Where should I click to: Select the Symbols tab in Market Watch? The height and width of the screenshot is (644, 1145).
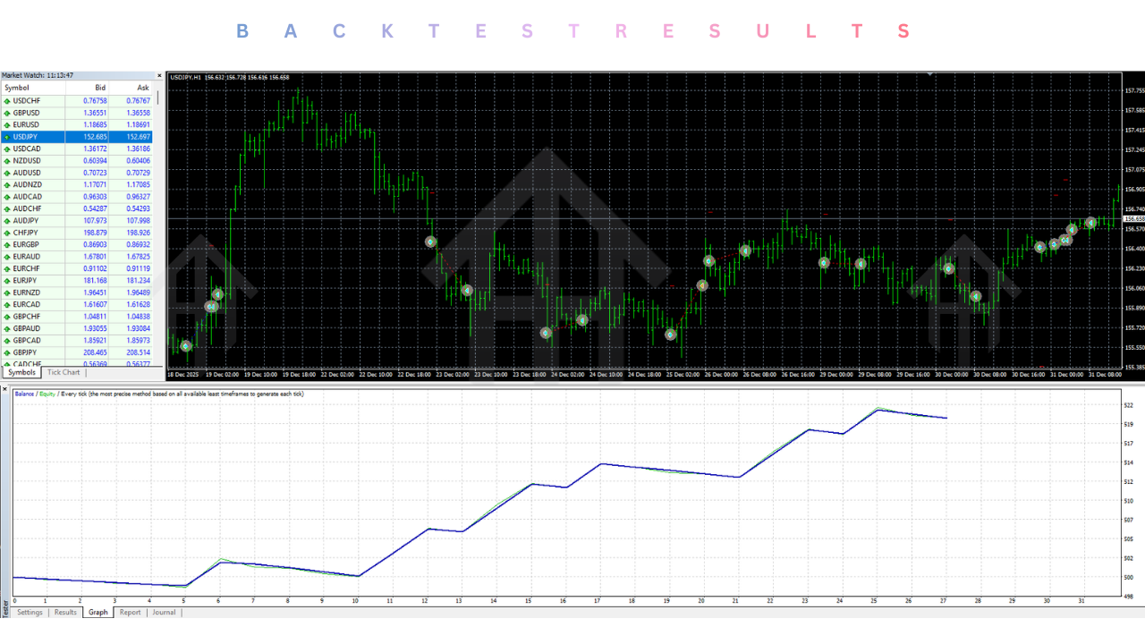click(21, 373)
